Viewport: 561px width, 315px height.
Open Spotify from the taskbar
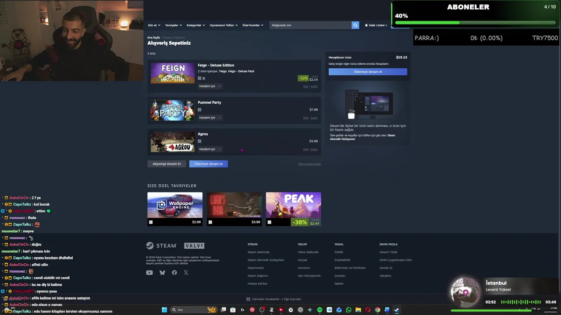[320, 310]
